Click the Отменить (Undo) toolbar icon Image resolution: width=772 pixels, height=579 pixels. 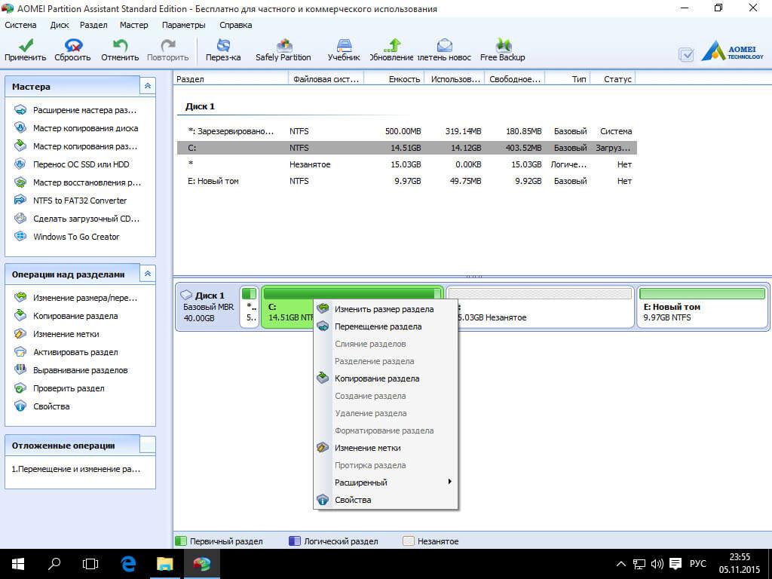120,50
